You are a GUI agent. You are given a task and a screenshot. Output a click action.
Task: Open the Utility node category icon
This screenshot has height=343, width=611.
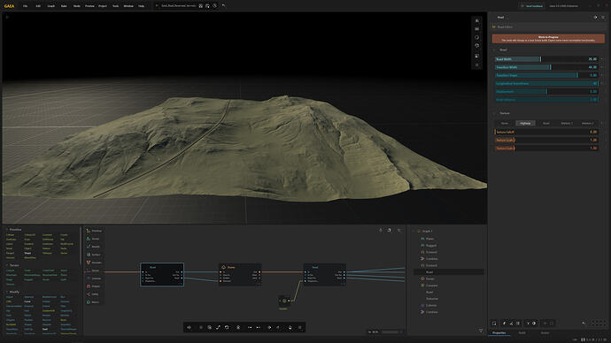point(89,294)
